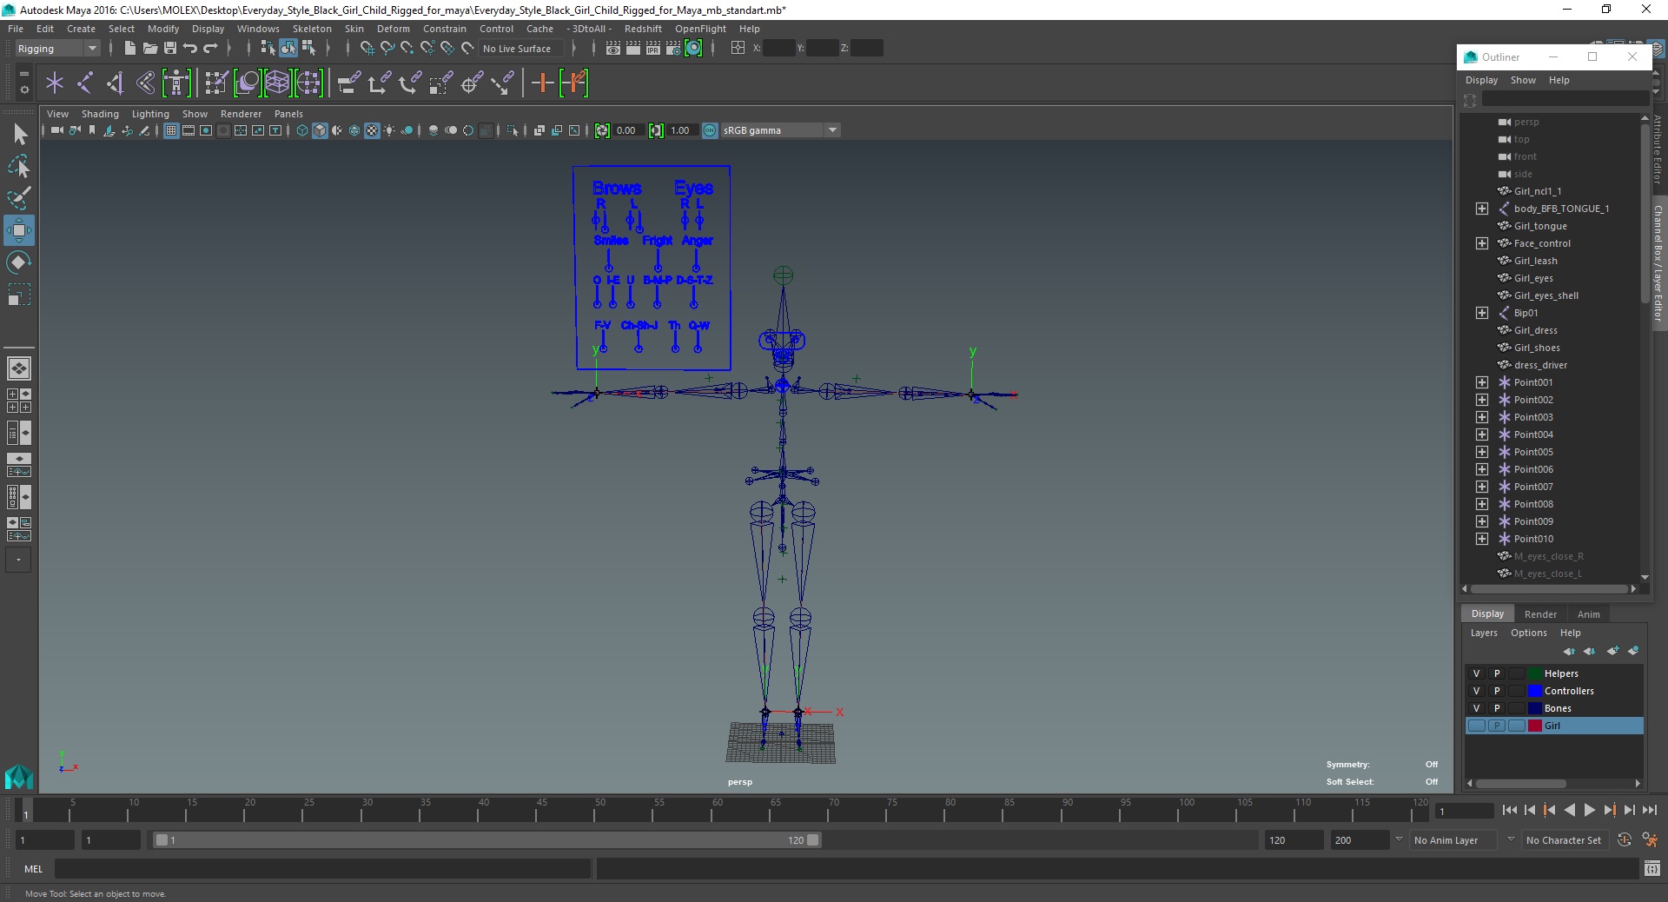Activate the Paint Selection tool in the toolbox
The image size is (1668, 902).
[19, 198]
